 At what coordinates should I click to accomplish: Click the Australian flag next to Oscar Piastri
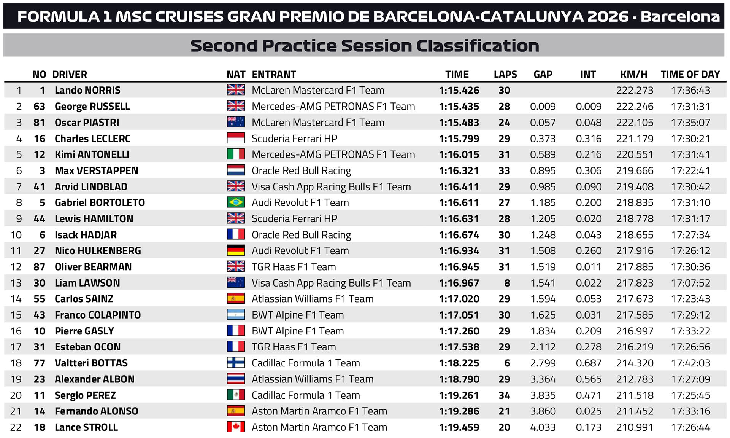[x=236, y=122]
